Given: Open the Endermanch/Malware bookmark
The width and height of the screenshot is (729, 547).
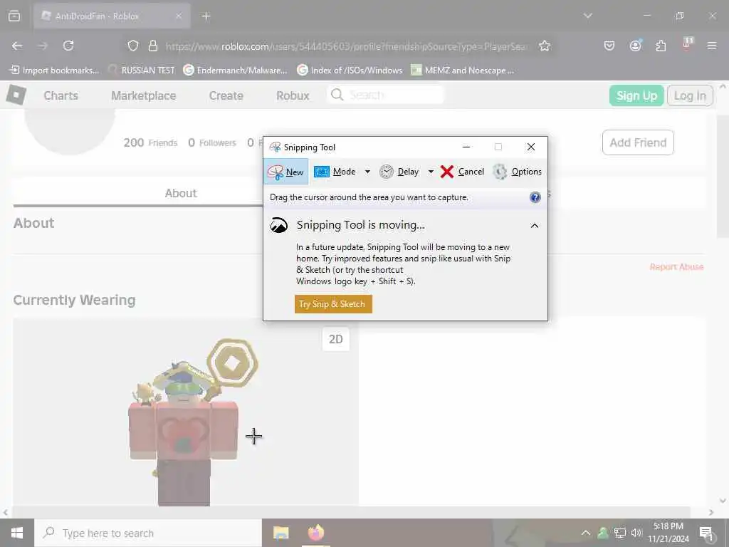Looking at the screenshot, I should tap(235, 71).
